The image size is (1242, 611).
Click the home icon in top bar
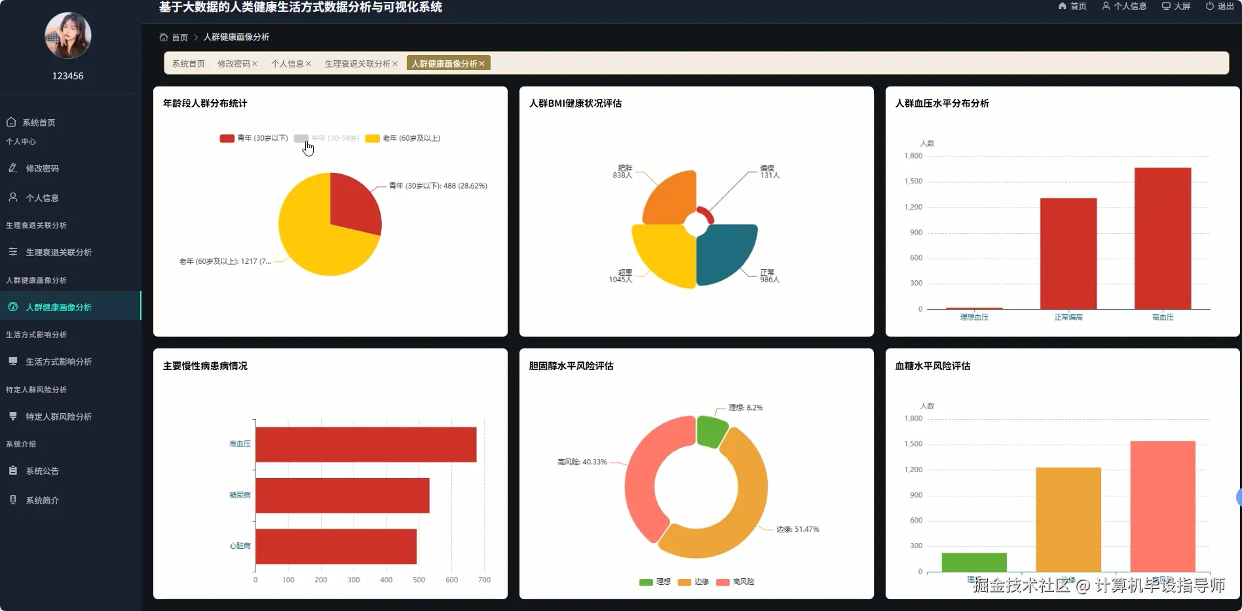click(x=1063, y=6)
